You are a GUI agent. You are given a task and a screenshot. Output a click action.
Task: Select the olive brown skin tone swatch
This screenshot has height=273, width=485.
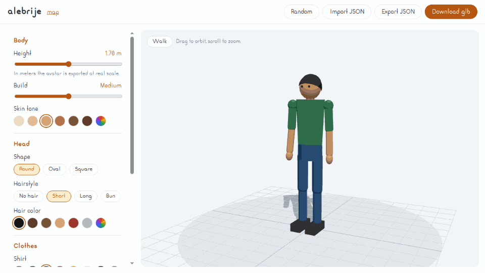click(x=73, y=121)
